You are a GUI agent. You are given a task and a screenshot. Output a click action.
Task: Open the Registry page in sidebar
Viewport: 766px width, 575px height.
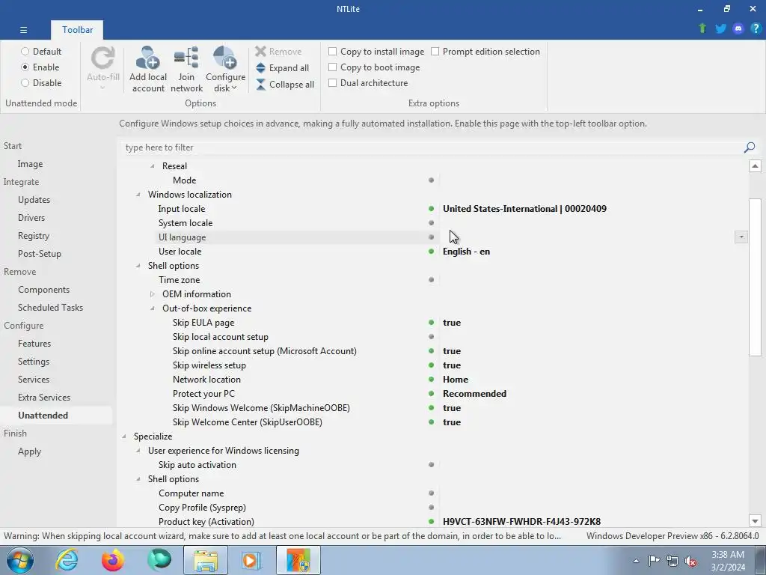pyautogui.click(x=34, y=236)
